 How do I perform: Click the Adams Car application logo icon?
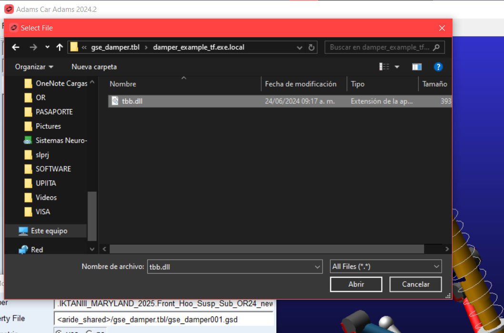pyautogui.click(x=9, y=9)
